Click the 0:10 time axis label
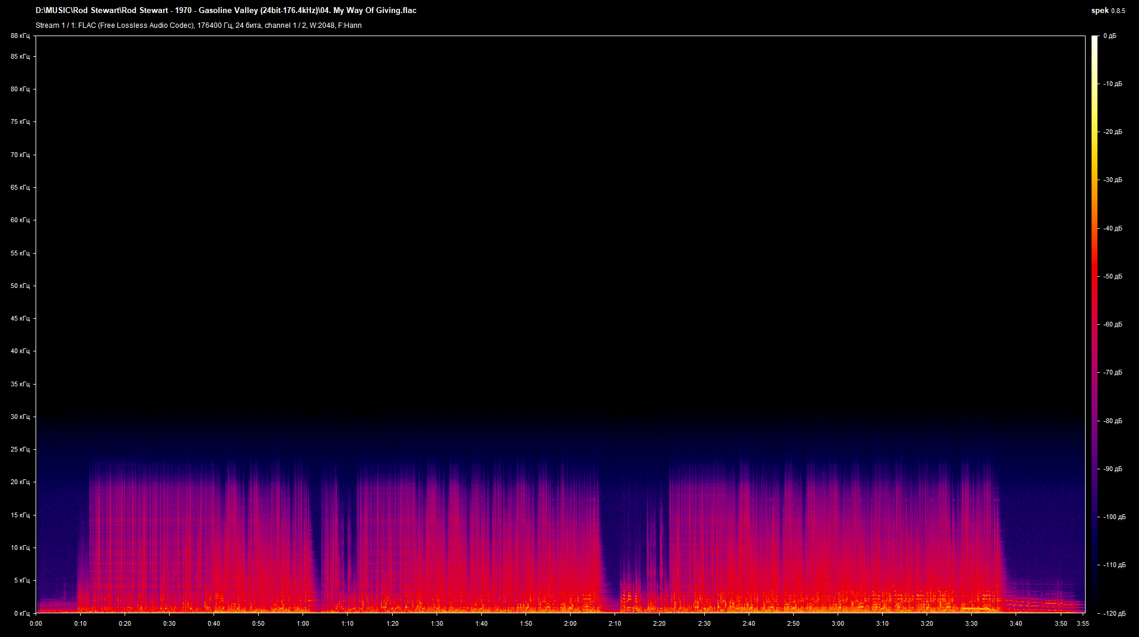The image size is (1139, 637). (80, 623)
